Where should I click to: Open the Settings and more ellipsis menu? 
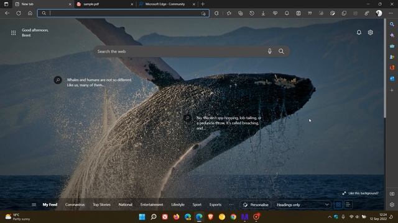(391, 13)
